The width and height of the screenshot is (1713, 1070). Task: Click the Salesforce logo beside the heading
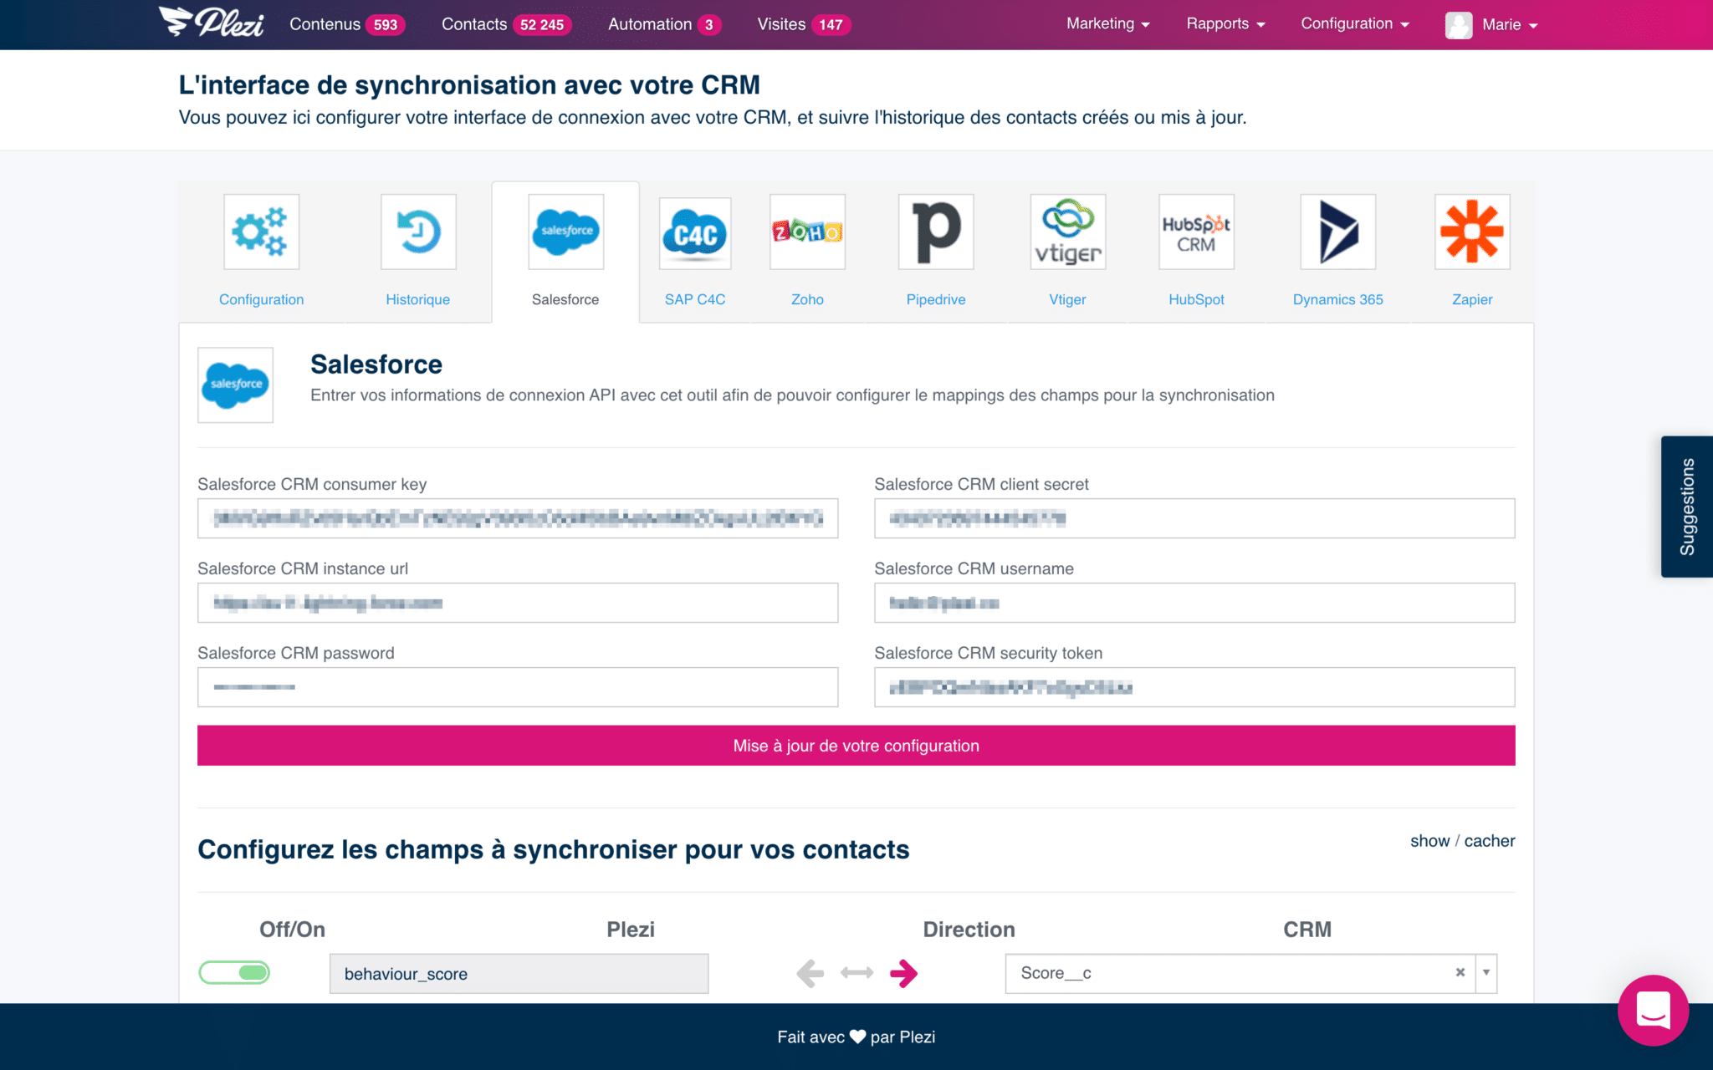tap(235, 385)
